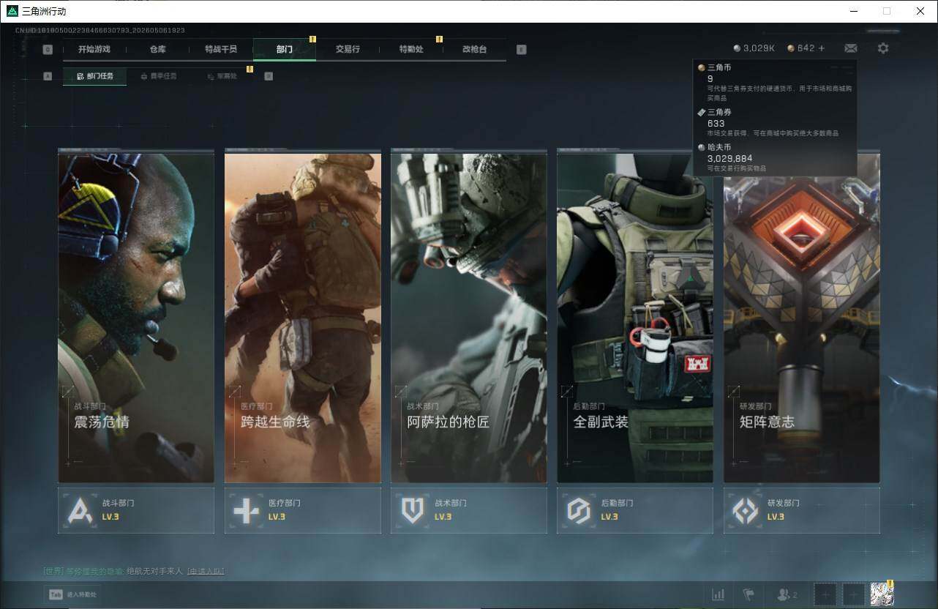The width and height of the screenshot is (938, 609).
Task: Open the flag icon in bottom bar
Action: point(748,594)
